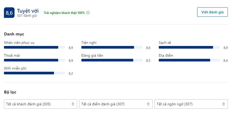The width and height of the screenshot is (232, 114).
Task: Click the 'WiFi miễn phí' rating bar
Action: click(35, 73)
